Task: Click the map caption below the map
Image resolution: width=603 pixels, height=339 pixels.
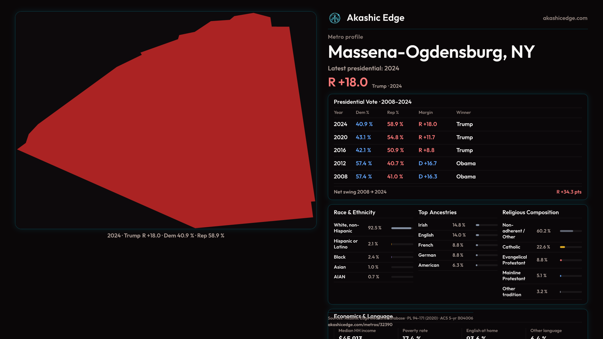Action: [x=166, y=236]
